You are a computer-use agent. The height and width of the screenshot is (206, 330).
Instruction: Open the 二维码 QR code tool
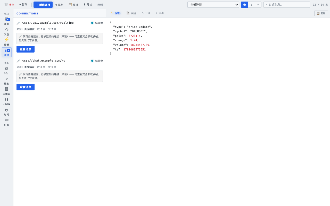coord(6,91)
